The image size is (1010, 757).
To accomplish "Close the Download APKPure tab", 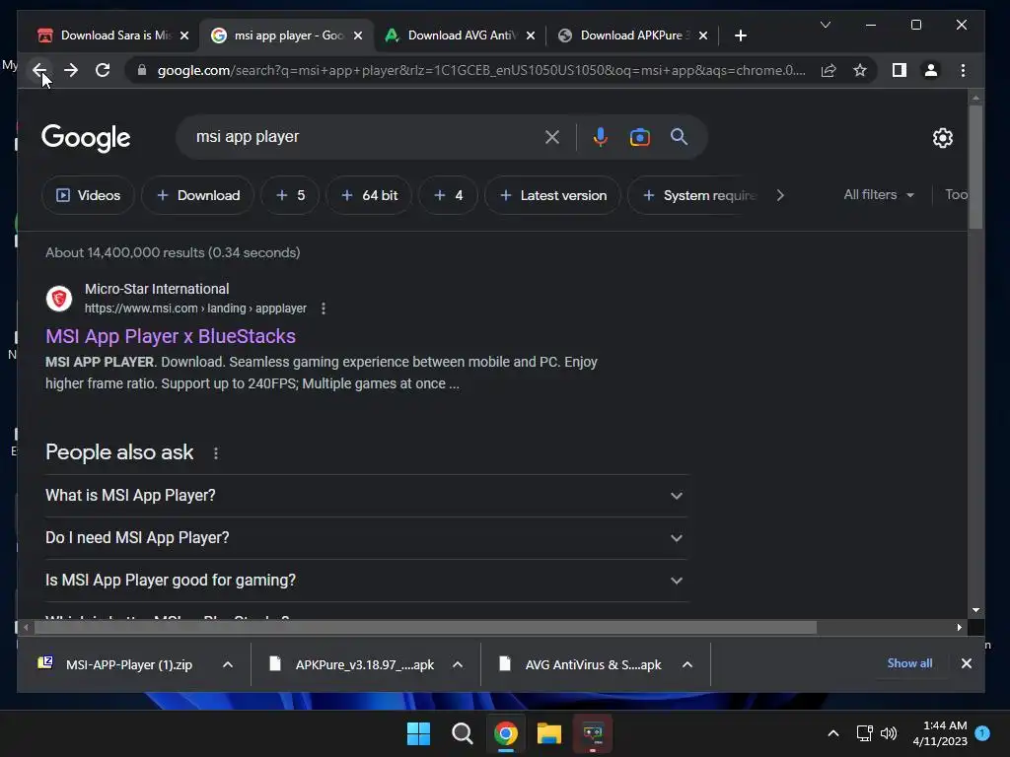I will (x=703, y=35).
